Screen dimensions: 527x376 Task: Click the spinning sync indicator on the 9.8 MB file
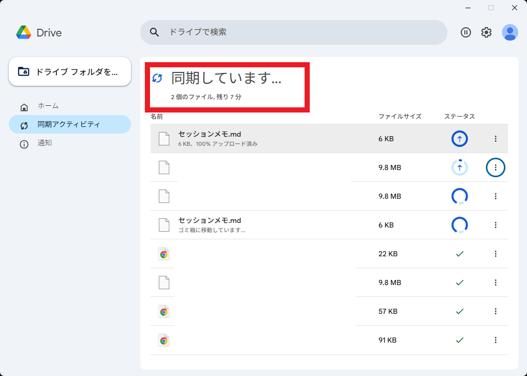[459, 196]
